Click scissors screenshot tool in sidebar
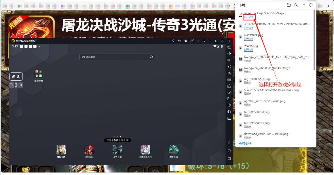334x175 pixels. click(229, 73)
